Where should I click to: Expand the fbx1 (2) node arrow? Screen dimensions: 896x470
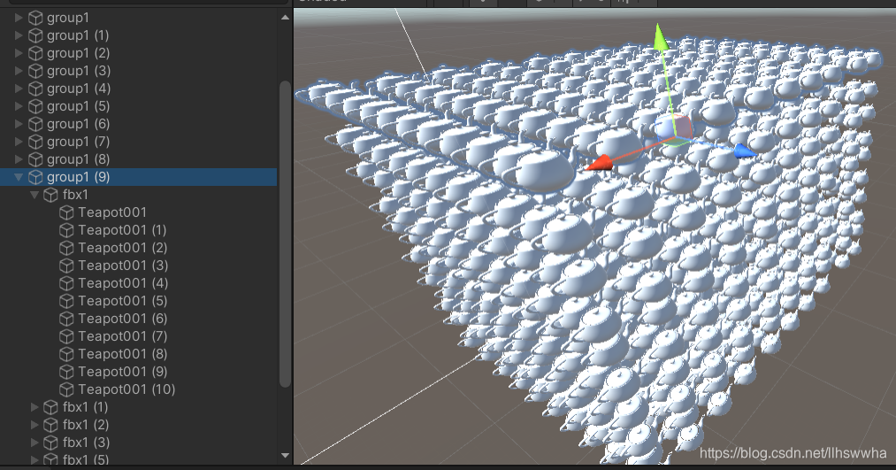pyautogui.click(x=34, y=425)
